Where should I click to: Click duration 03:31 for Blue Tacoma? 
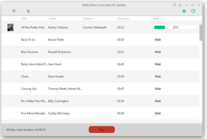121,52
